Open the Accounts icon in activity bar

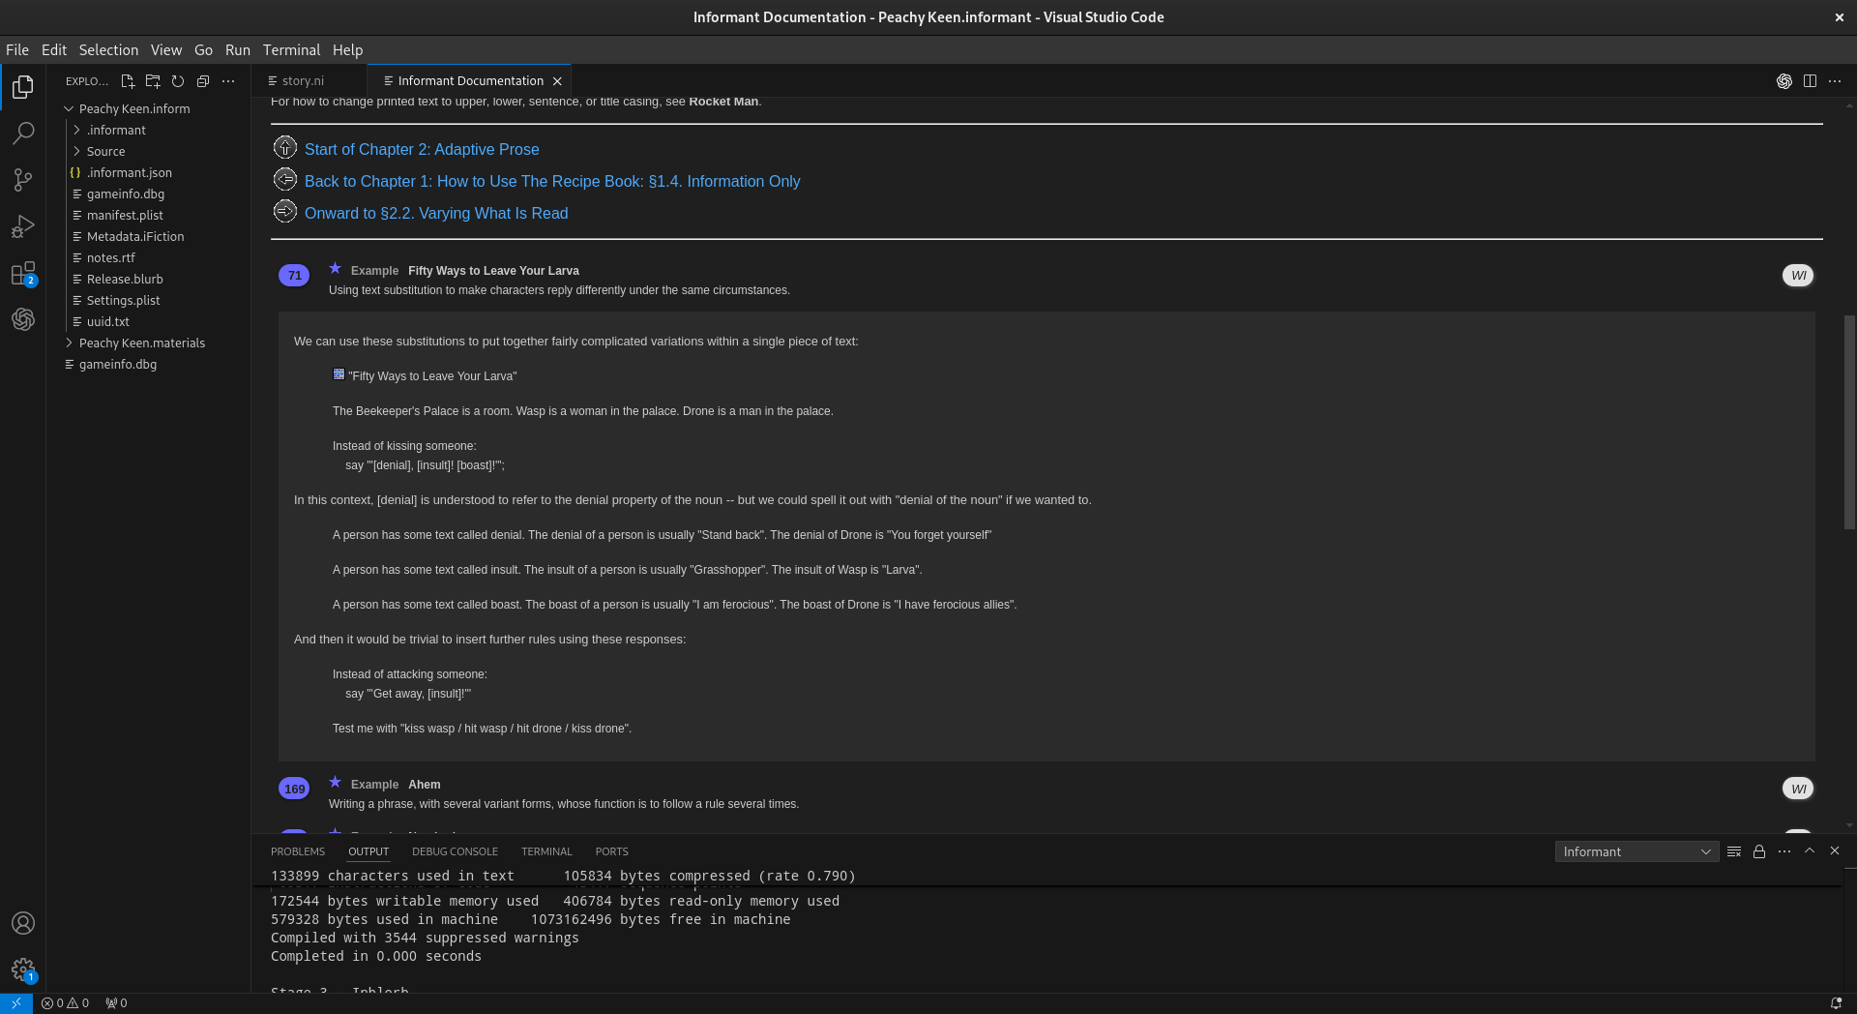[23, 923]
